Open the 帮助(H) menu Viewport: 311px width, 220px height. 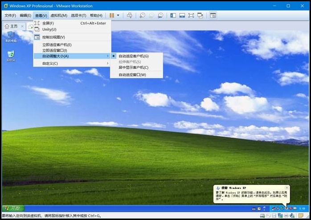tap(96, 16)
